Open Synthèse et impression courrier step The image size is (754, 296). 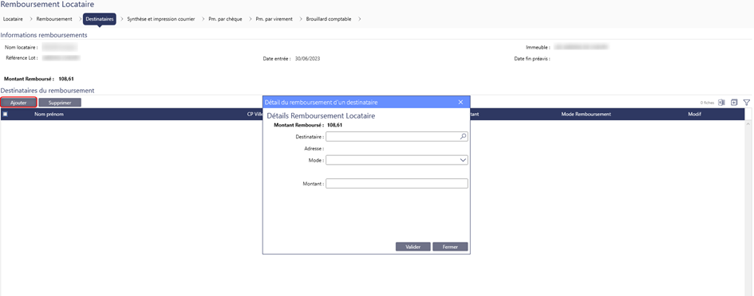(161, 19)
